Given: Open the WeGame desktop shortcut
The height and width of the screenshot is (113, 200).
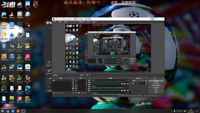Looking at the screenshot, I should [x=4, y=68].
